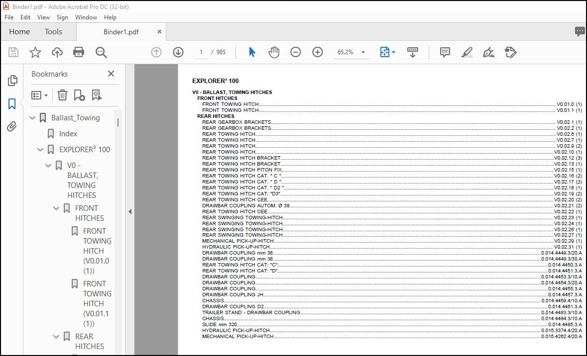The width and height of the screenshot is (587, 356).
Task: Click REAR GEARBOX BRACKETS V0.02.1 entry
Action: click(392, 122)
